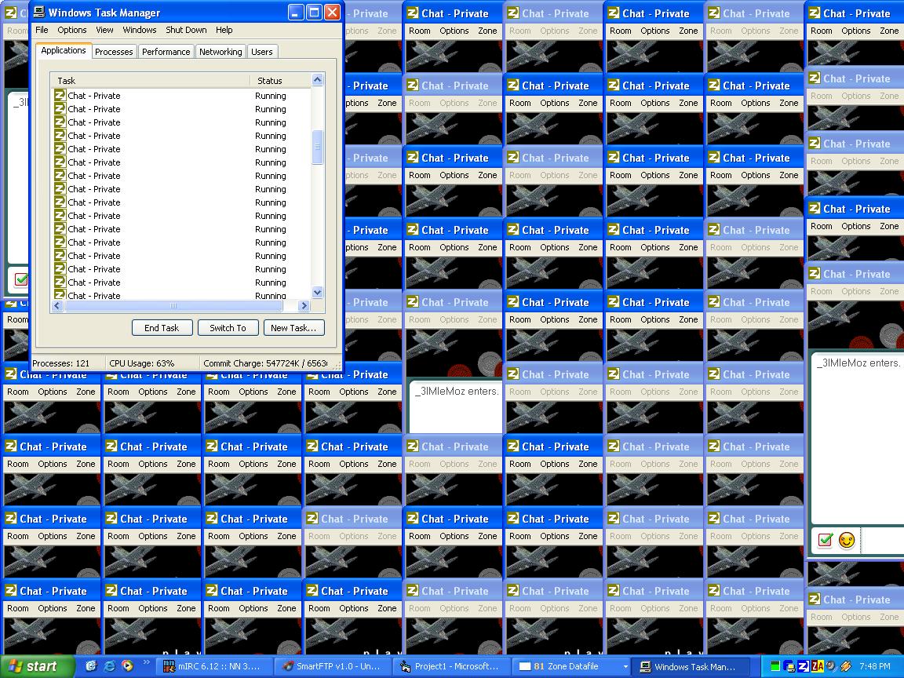The height and width of the screenshot is (678, 904).
Task: Click the orange satellite tray icon
Action: click(x=845, y=666)
